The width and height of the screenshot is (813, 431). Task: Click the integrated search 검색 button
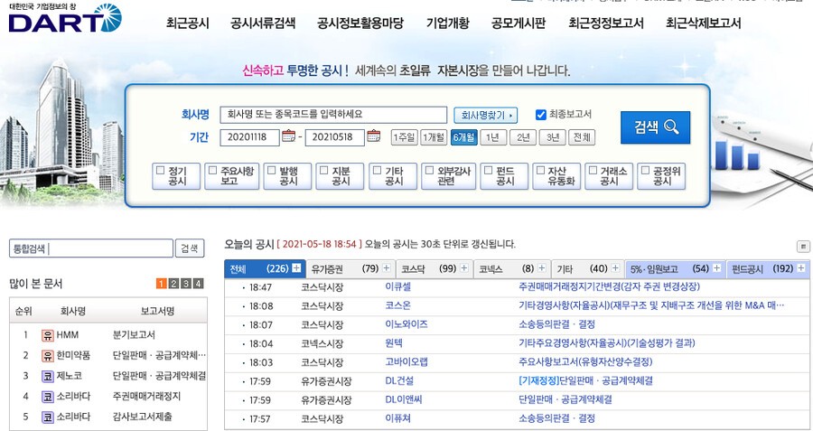[x=190, y=248]
